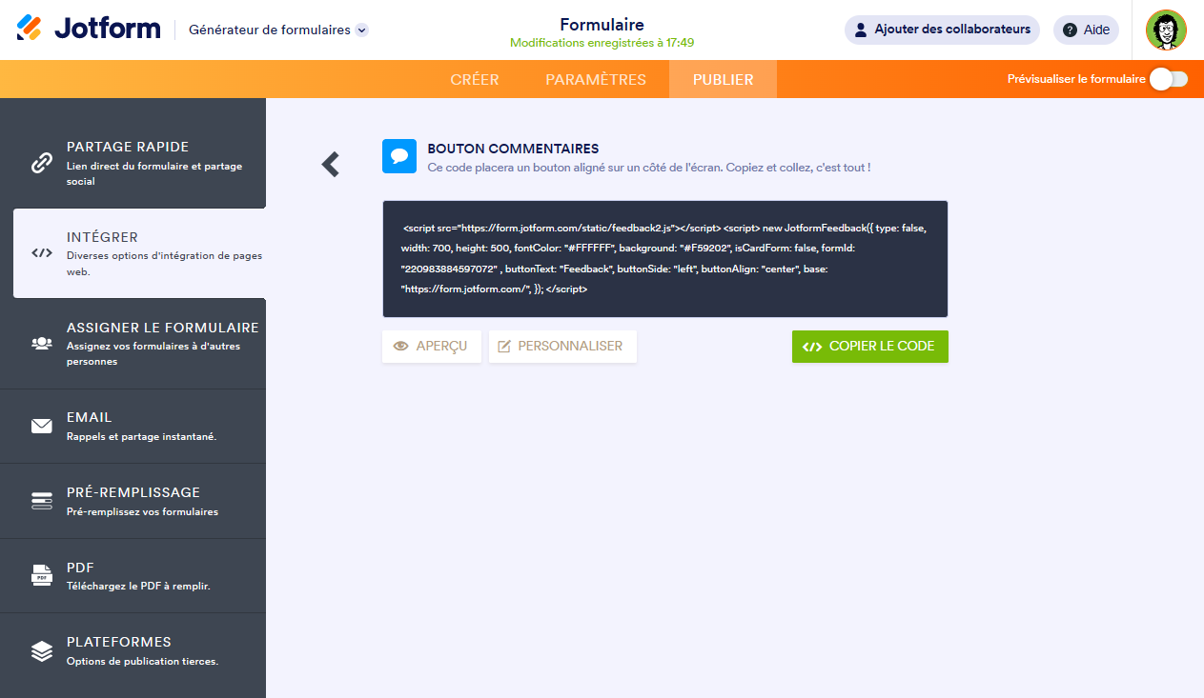Switch to the PARAMÈTRES tab
Viewport: 1204px width, 698px height.
point(596,79)
